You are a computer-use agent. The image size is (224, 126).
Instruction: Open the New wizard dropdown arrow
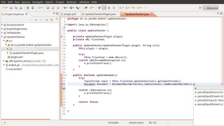(x=7, y=8)
